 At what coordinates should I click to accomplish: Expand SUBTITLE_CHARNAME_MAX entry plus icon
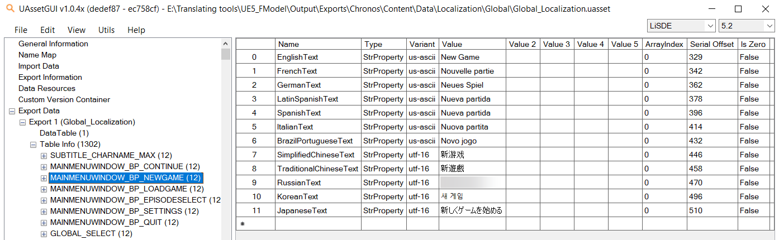tap(44, 156)
